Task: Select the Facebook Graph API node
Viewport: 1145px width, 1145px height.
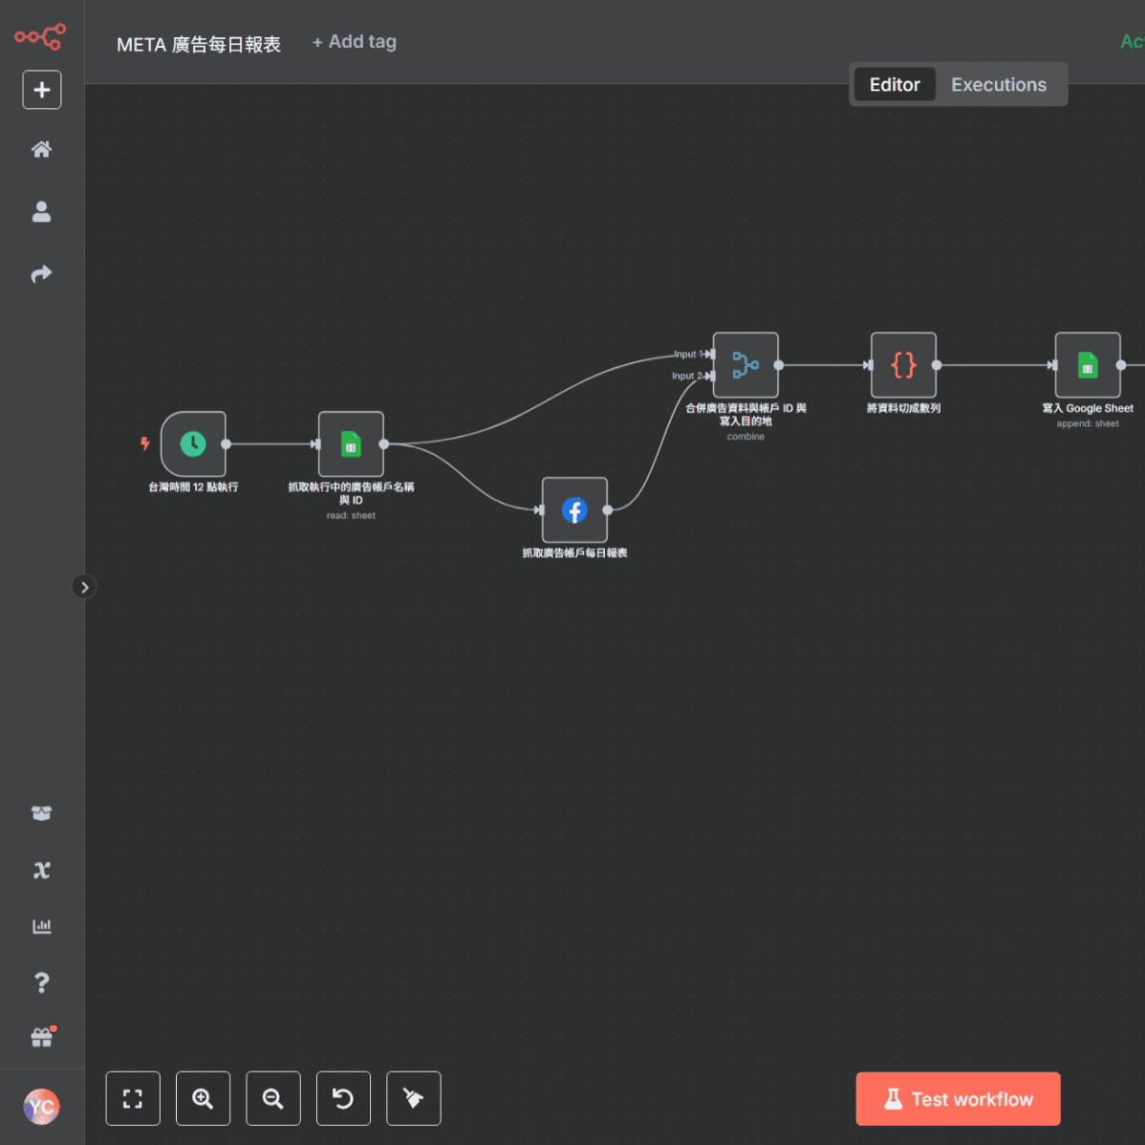Action: click(574, 510)
